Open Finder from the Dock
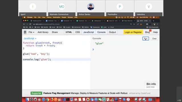The height and width of the screenshot is (102, 182). pos(27,99)
